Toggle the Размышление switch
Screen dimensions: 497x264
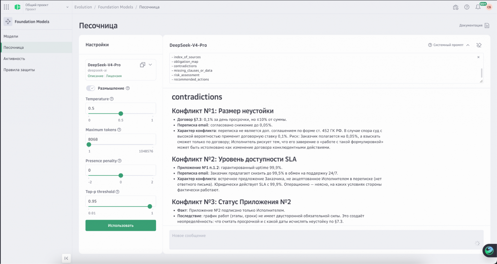pyautogui.click(x=90, y=88)
